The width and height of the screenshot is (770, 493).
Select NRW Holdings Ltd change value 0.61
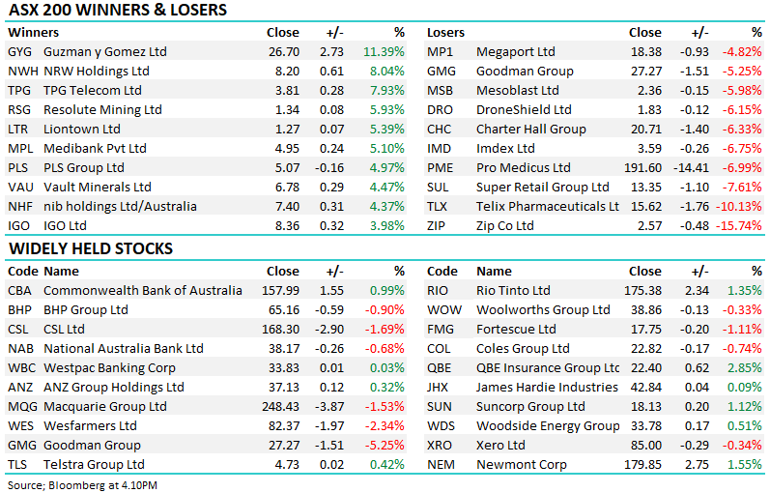tap(331, 71)
